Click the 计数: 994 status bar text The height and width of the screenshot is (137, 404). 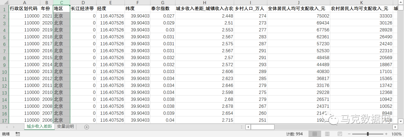[294, 134]
